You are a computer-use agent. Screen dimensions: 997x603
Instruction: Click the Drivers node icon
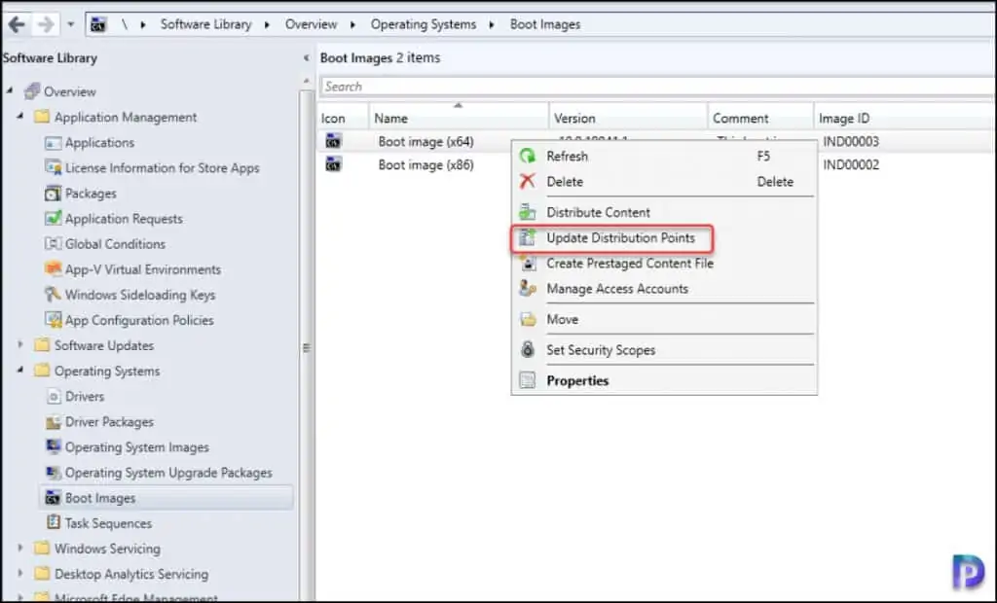[53, 397]
